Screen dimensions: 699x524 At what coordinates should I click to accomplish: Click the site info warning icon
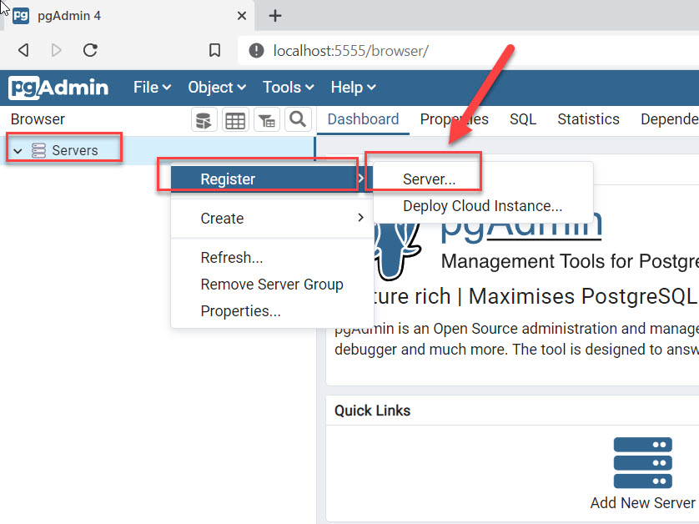click(256, 50)
